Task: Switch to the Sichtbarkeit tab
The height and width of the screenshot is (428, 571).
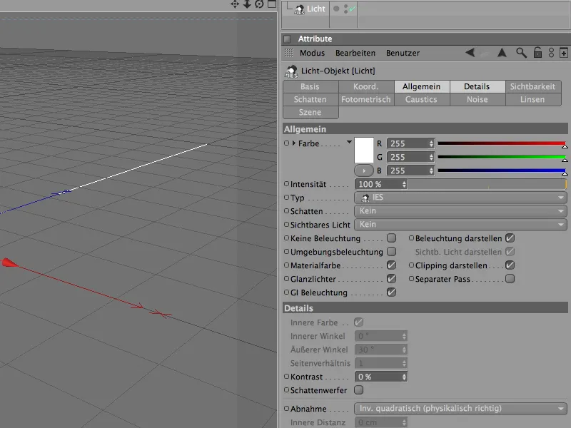Action: (532, 86)
